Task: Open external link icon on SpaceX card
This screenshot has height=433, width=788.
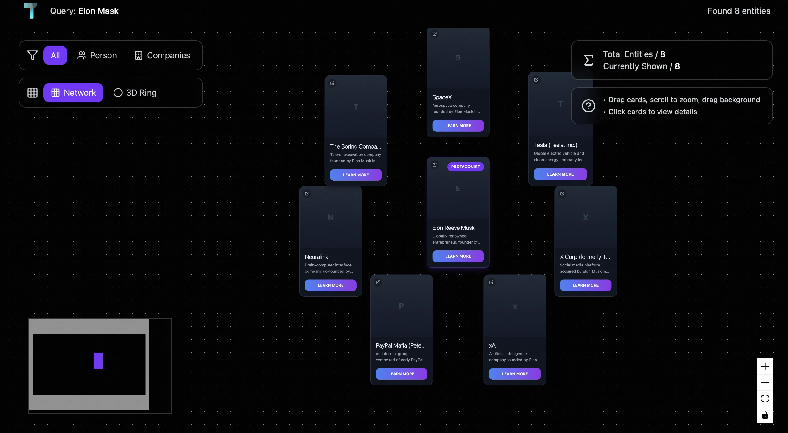Action: tap(435, 34)
